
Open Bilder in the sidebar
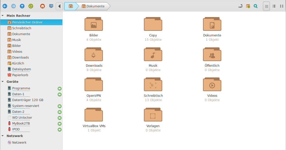[31, 46]
